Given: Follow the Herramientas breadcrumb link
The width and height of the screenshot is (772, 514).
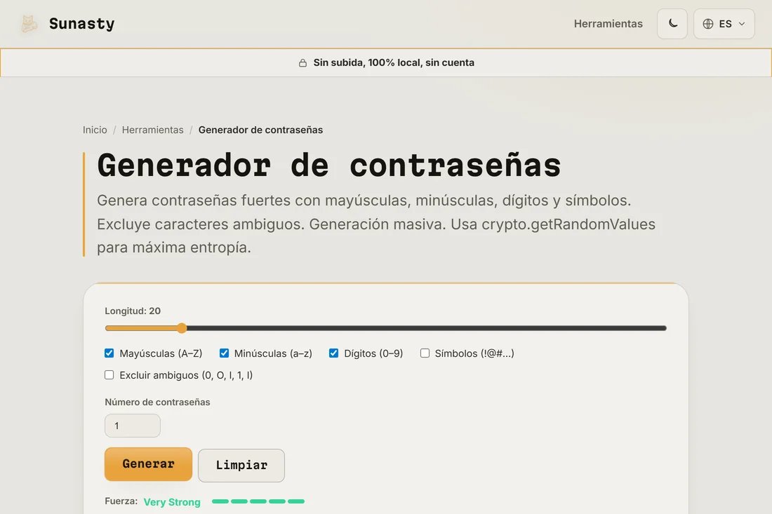Looking at the screenshot, I should coord(152,130).
